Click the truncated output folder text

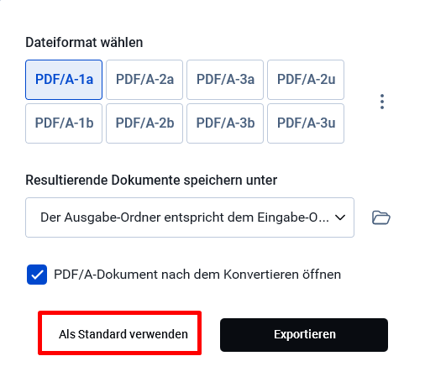185,217
